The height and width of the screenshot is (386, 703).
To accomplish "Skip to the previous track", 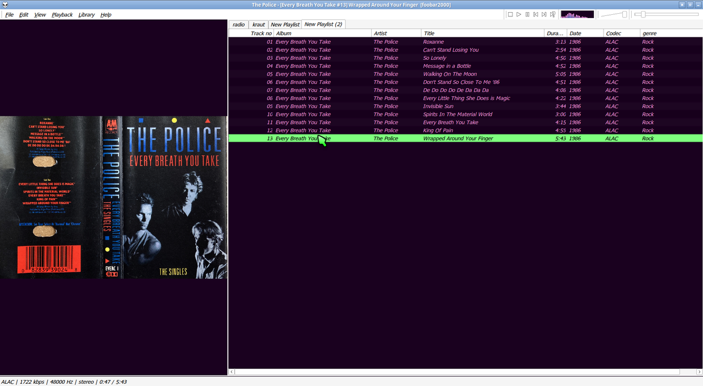I will coord(535,14).
